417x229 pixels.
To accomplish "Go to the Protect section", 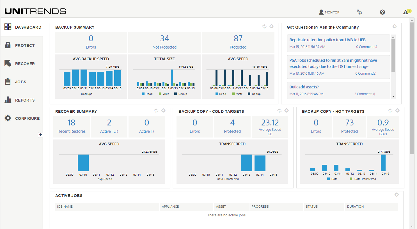I will click(25, 45).
